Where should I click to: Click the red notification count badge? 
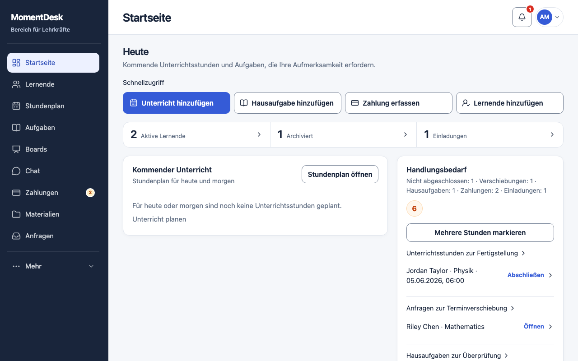530,9
